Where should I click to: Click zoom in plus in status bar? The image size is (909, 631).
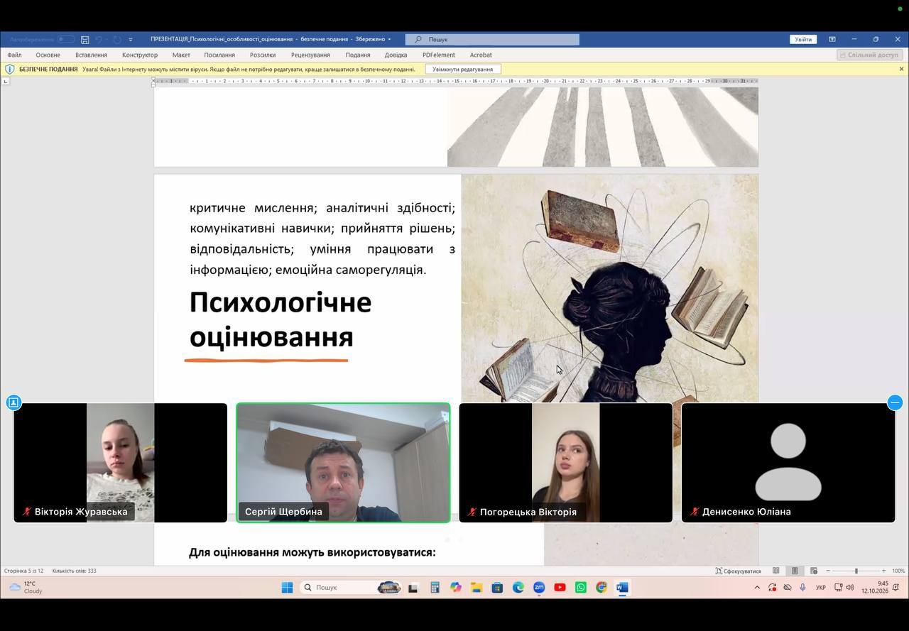pos(883,571)
